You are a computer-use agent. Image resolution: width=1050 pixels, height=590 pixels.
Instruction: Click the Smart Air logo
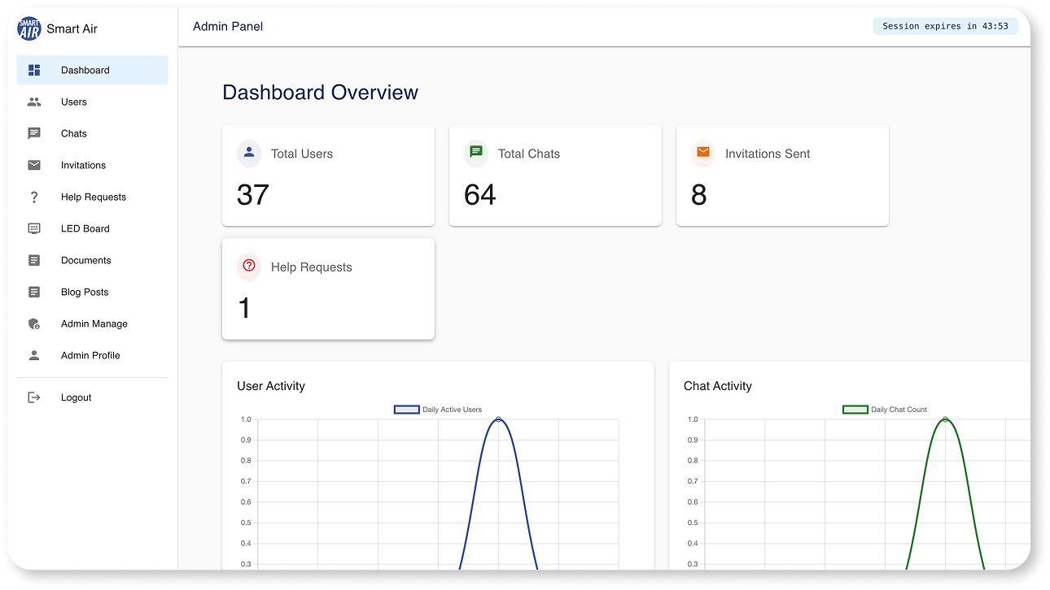click(29, 28)
